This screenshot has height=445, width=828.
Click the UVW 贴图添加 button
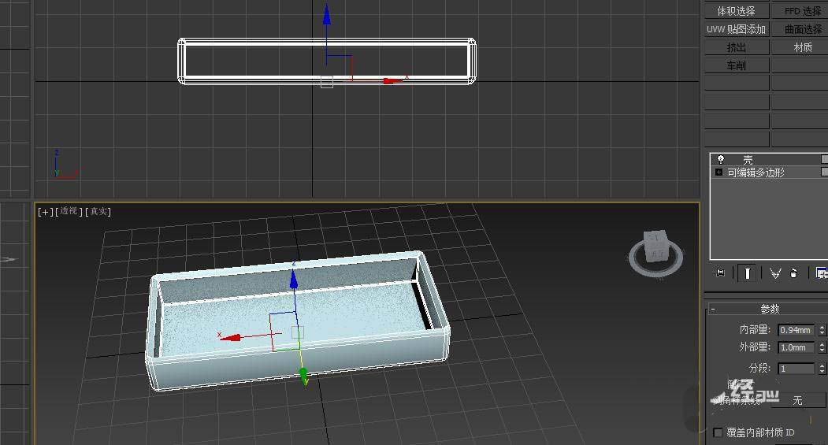point(736,30)
